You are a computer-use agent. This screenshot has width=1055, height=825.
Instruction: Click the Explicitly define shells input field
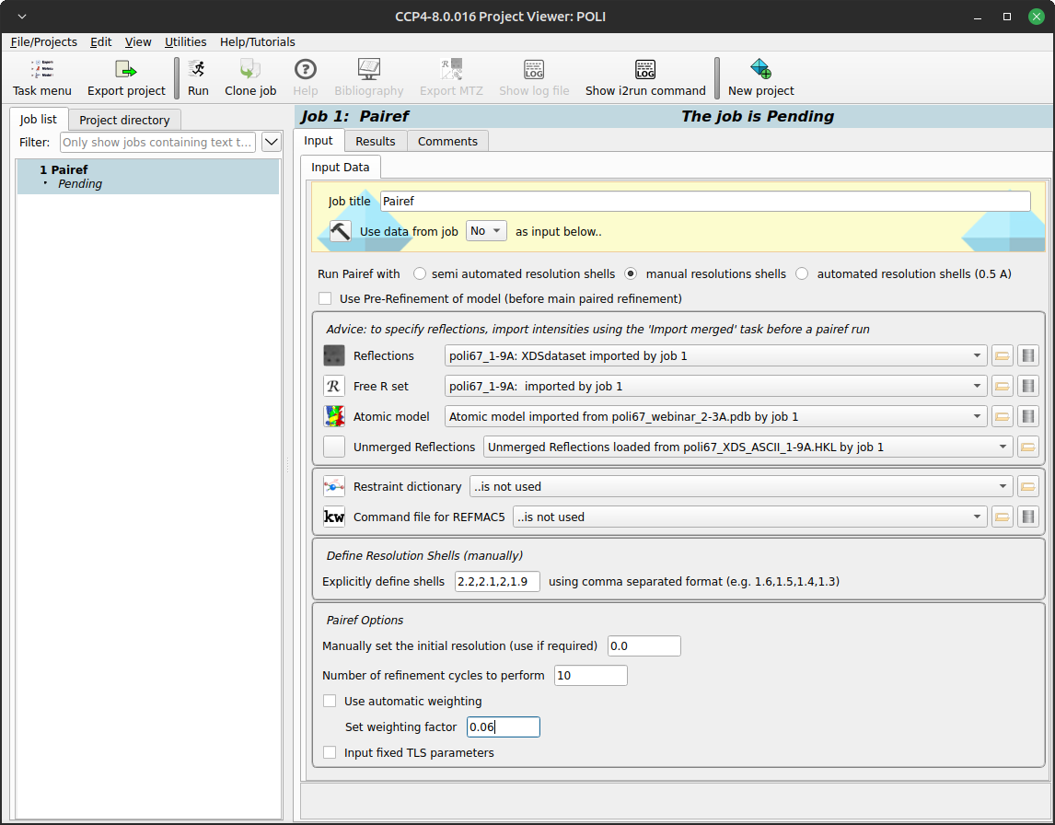pos(497,581)
